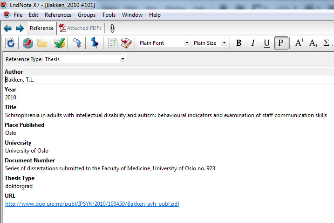
Task: Toggle Bold formatting
Action: point(239,43)
